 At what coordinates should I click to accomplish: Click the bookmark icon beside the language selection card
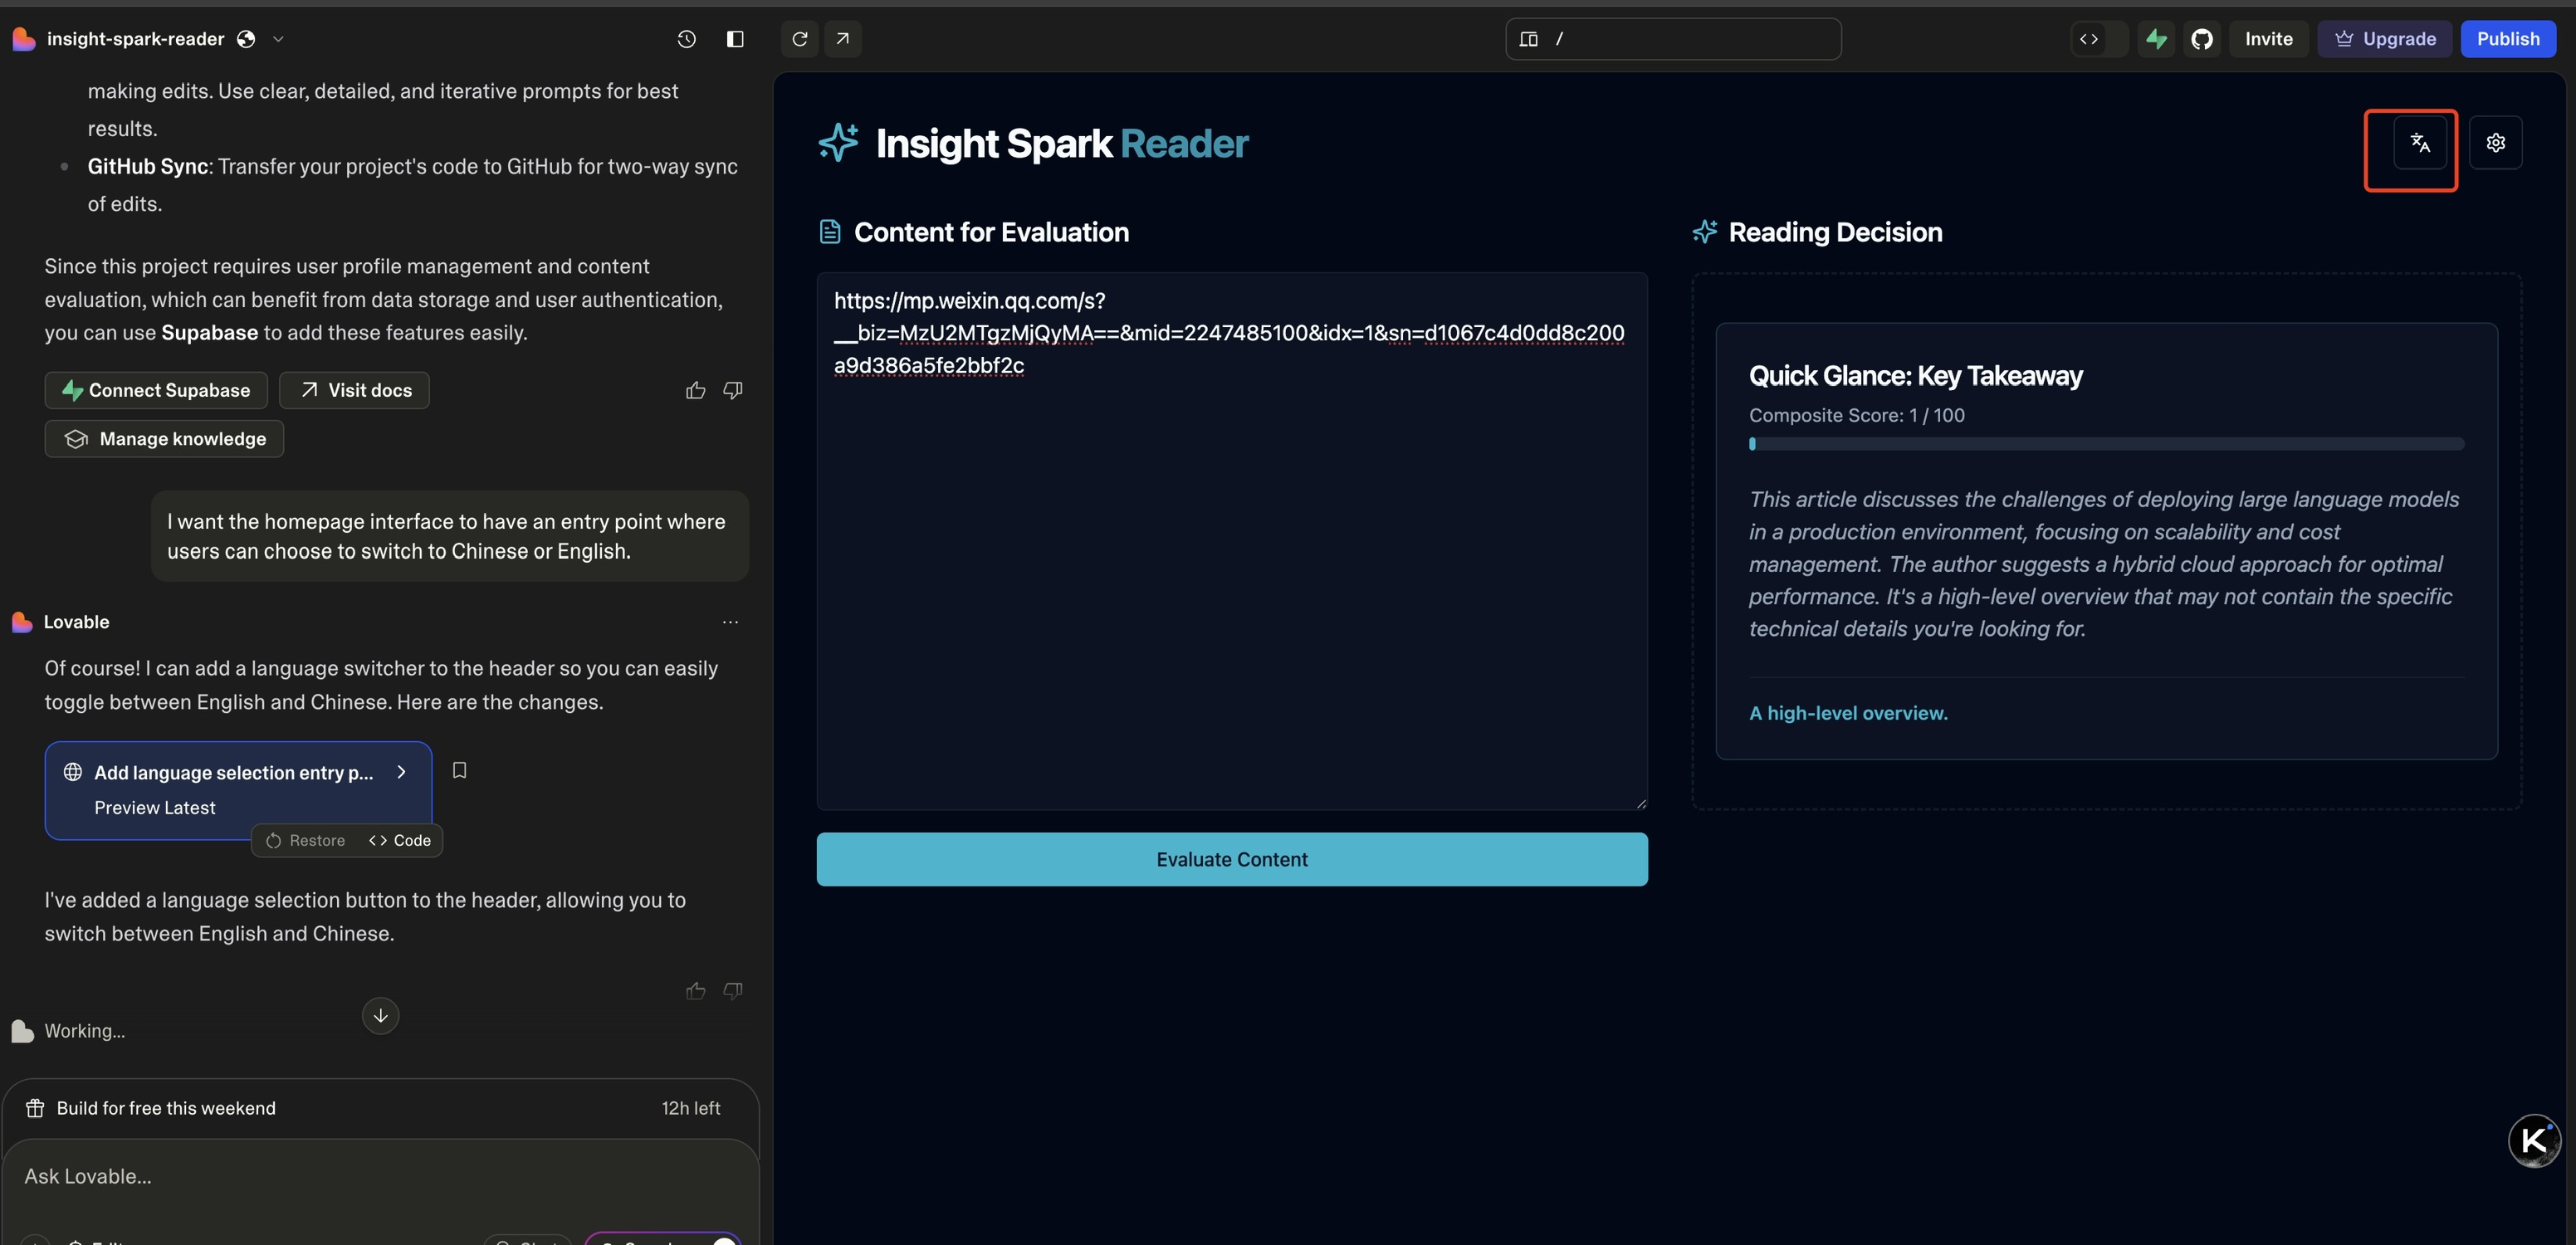click(460, 771)
